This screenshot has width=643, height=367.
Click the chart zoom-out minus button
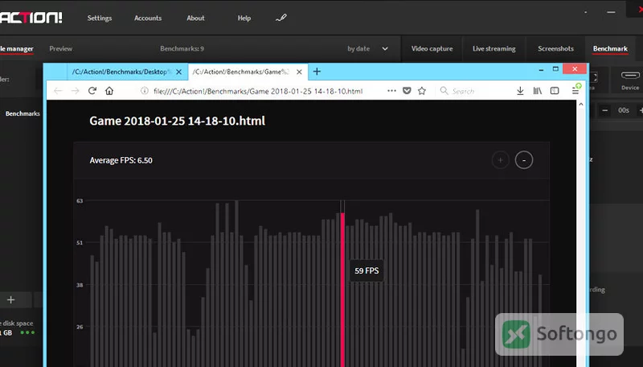tap(524, 160)
